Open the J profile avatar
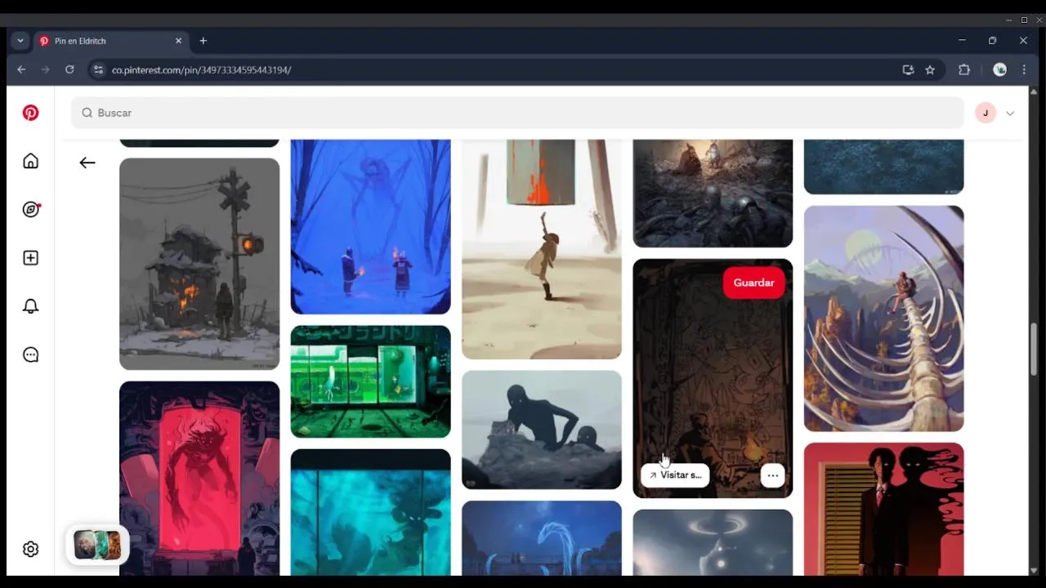The width and height of the screenshot is (1046, 588). [x=986, y=114]
